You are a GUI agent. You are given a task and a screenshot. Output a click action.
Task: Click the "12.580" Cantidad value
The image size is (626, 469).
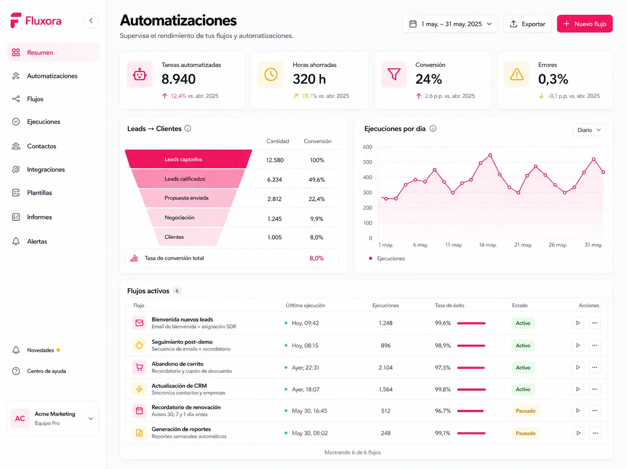(x=275, y=160)
